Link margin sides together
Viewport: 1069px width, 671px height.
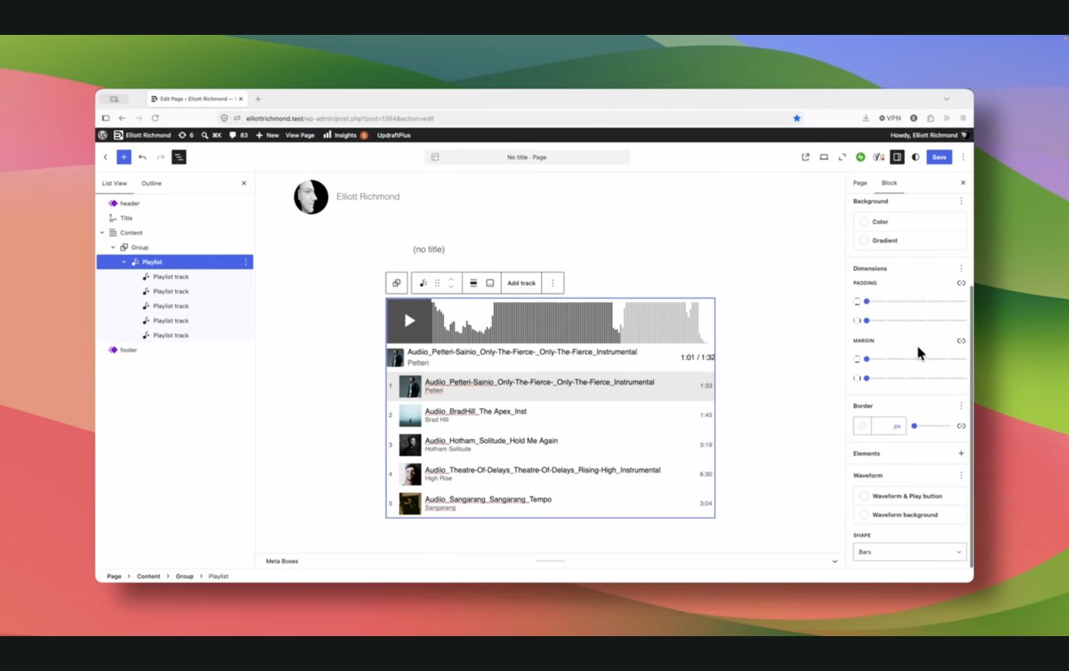tap(961, 341)
